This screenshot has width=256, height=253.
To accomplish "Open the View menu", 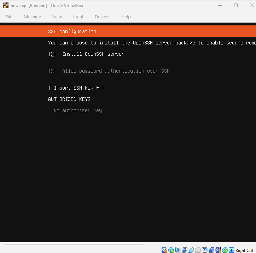I will (57, 17).
